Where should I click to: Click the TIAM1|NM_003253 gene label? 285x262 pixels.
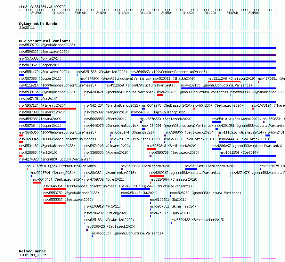(x=34, y=255)
